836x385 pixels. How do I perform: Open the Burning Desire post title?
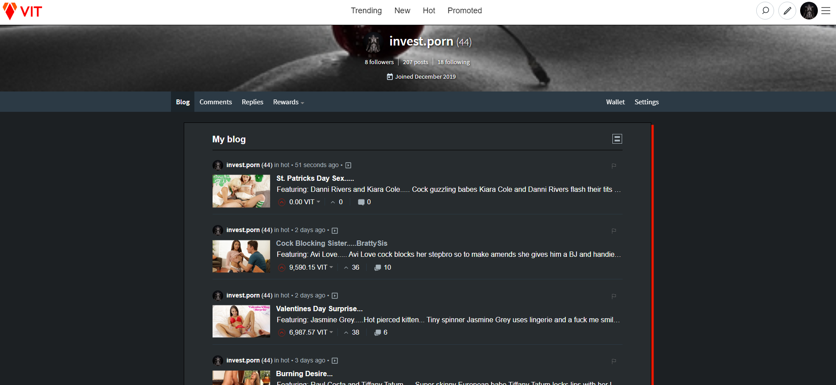pos(304,374)
